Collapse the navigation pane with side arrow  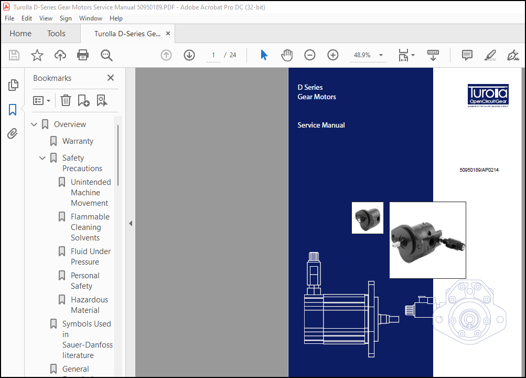click(x=131, y=223)
